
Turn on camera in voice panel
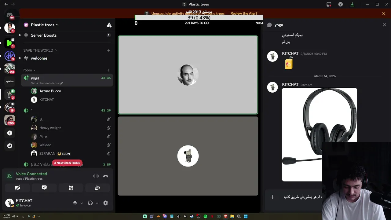click(17, 188)
